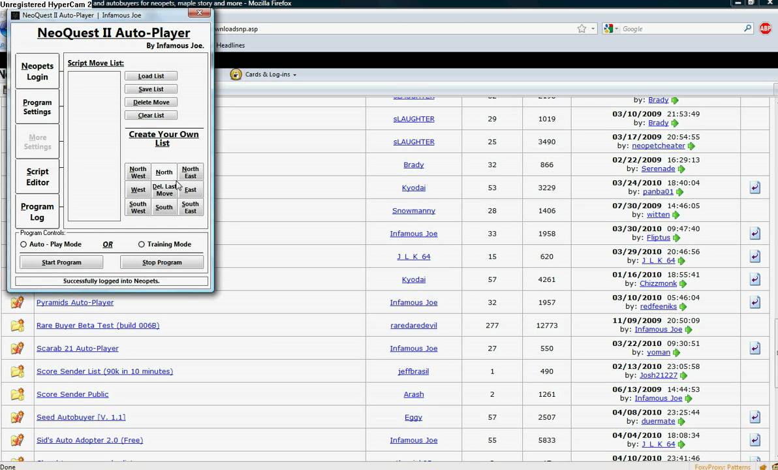Click the Adblock Plus ABP icon

tap(766, 29)
